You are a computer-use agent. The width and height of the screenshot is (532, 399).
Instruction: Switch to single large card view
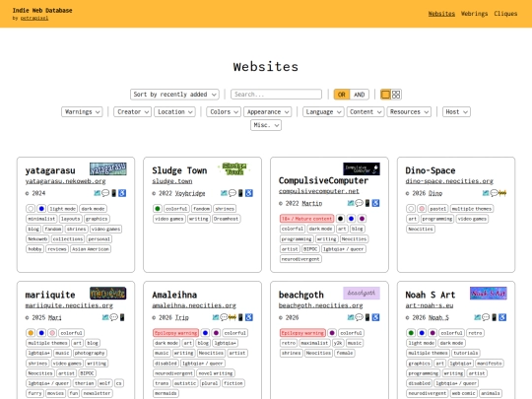pyautogui.click(x=385, y=95)
